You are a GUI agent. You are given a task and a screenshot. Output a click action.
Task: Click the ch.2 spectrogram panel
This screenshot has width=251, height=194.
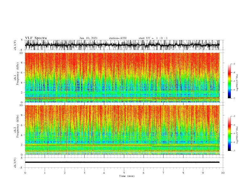tap(122, 130)
